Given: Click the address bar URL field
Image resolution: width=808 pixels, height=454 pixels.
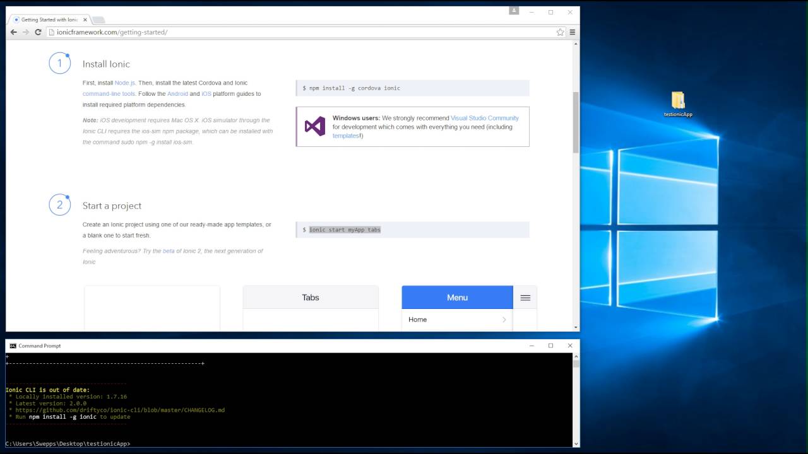Looking at the screenshot, I should 303,32.
